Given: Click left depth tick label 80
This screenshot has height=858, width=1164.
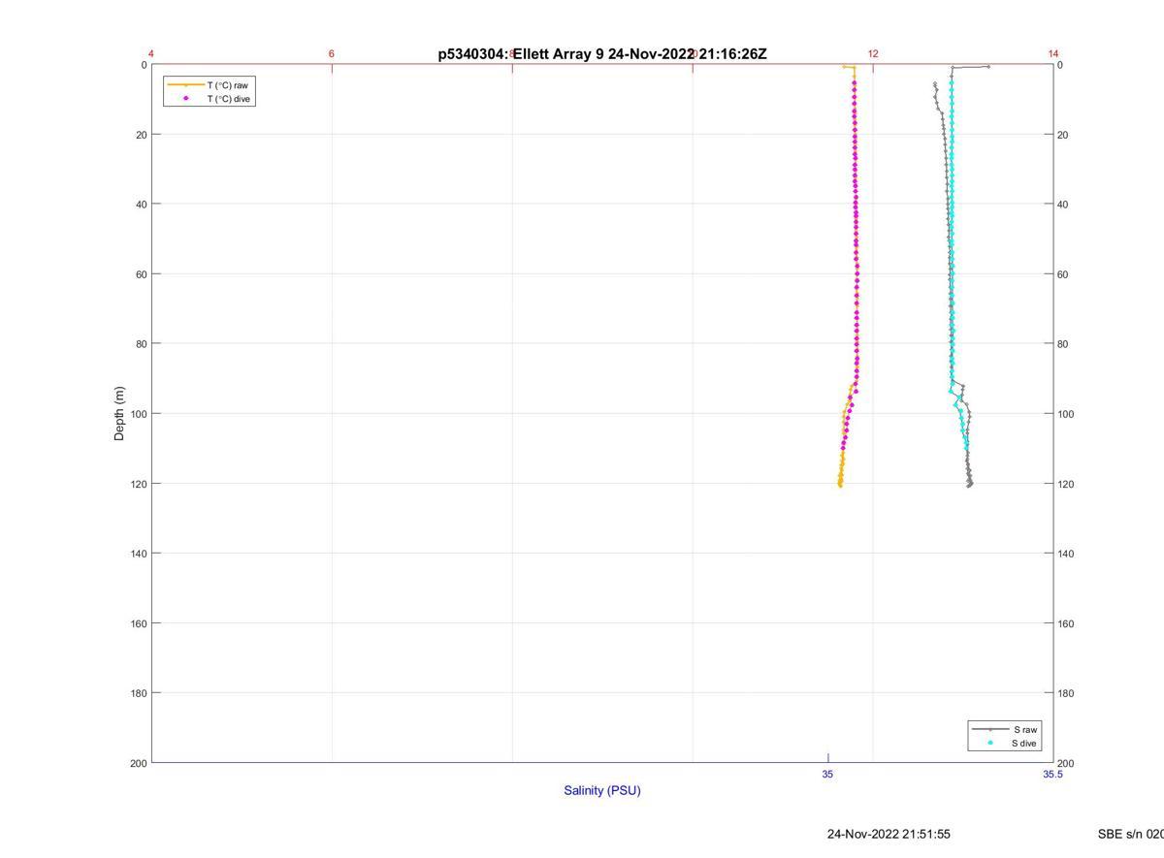Looking at the screenshot, I should (x=141, y=344).
